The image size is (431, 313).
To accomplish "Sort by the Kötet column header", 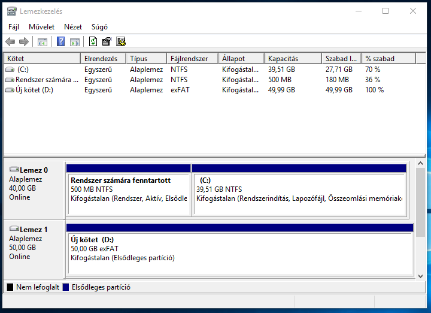I will 42,58.
